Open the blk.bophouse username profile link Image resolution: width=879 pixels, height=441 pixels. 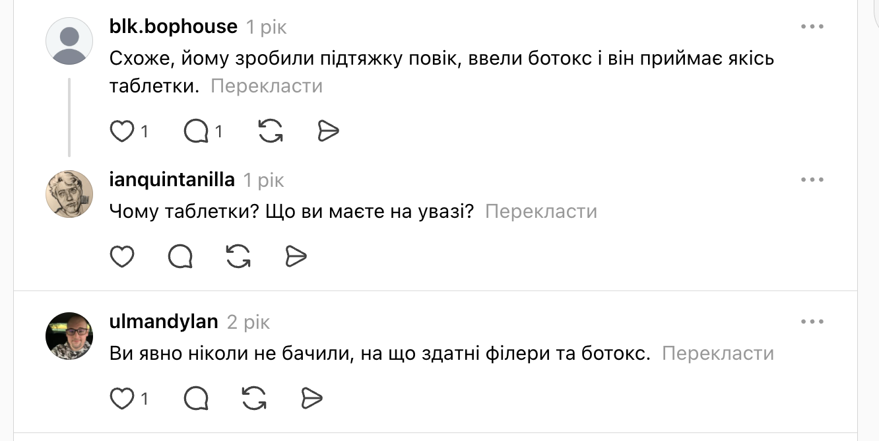point(173,26)
